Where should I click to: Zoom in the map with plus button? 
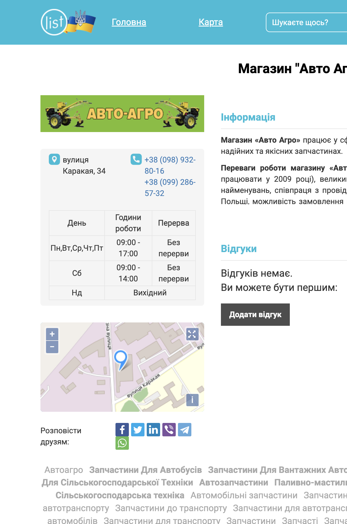[52, 334]
